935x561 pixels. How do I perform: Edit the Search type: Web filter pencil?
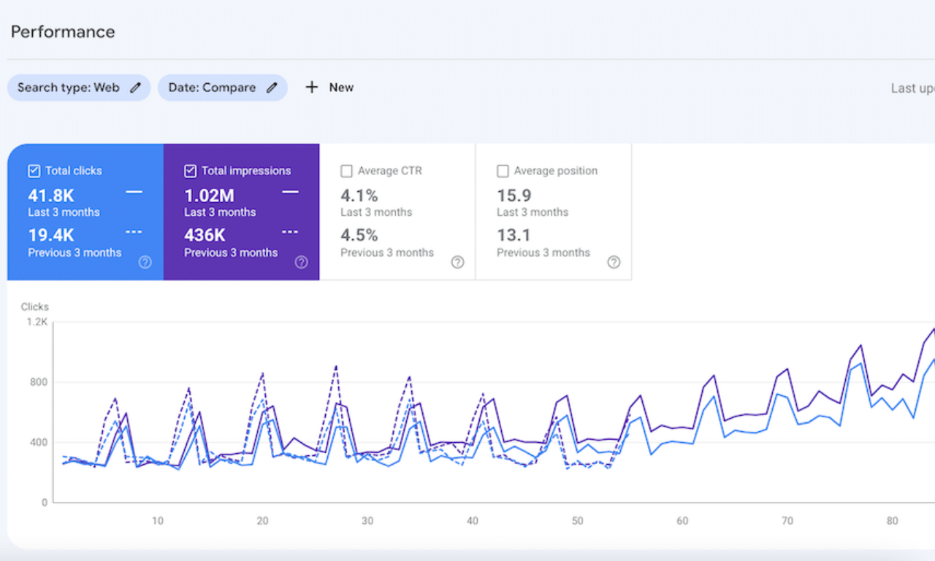tap(135, 88)
